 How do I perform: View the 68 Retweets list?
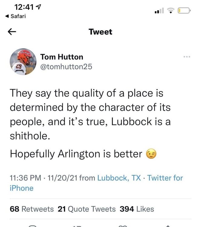32,209
